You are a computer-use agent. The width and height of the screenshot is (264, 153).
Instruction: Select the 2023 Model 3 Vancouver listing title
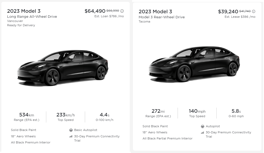click(24, 11)
